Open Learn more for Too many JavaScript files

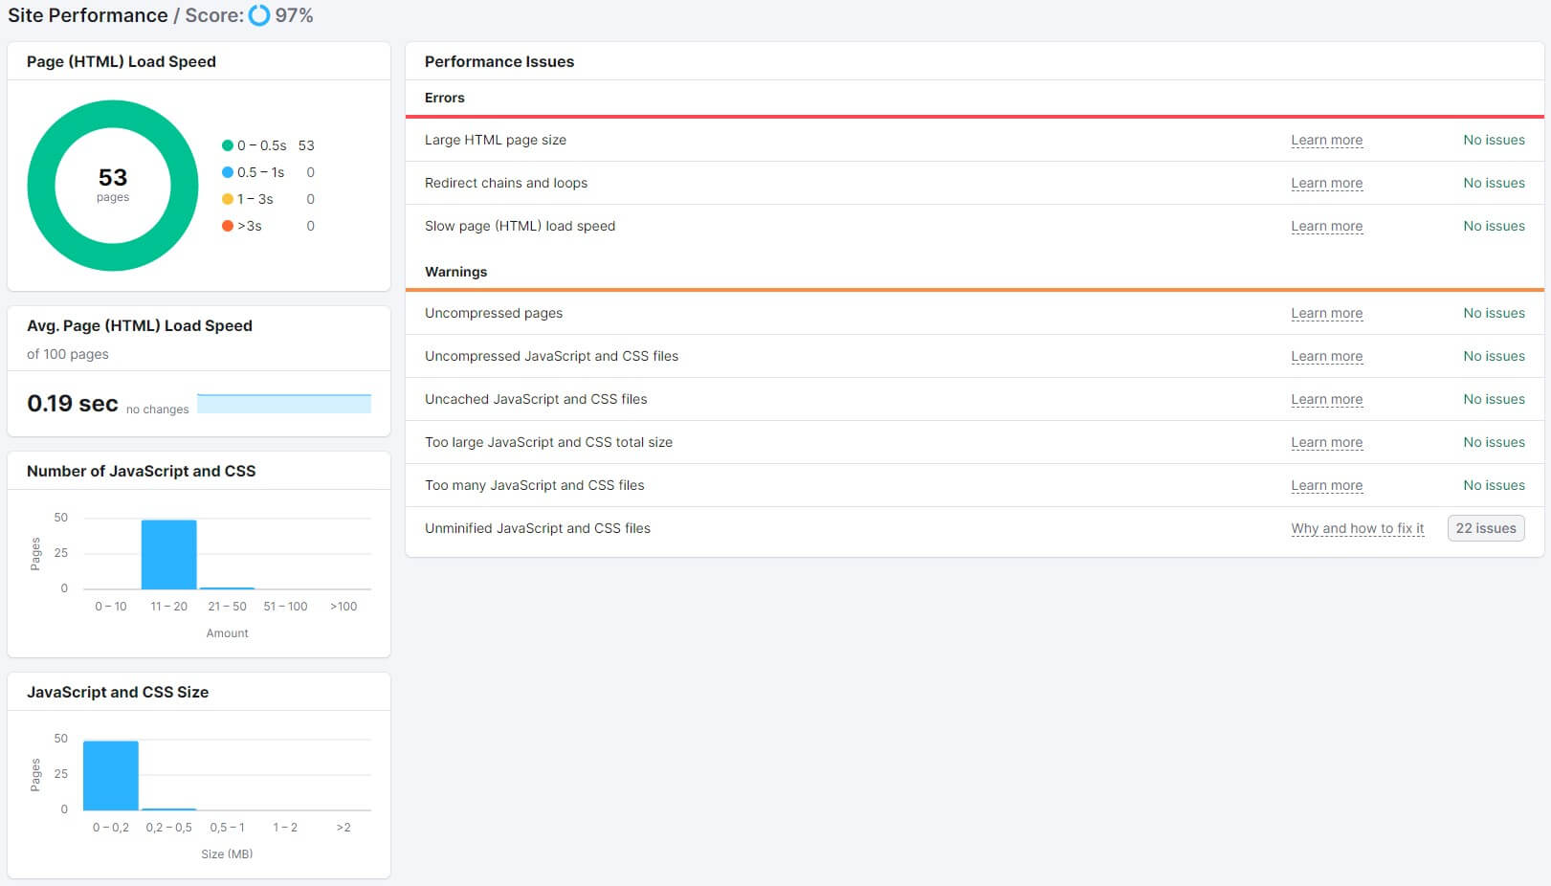pyautogui.click(x=1326, y=485)
